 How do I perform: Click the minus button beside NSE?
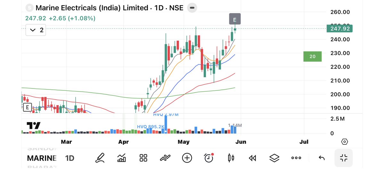(192, 8)
